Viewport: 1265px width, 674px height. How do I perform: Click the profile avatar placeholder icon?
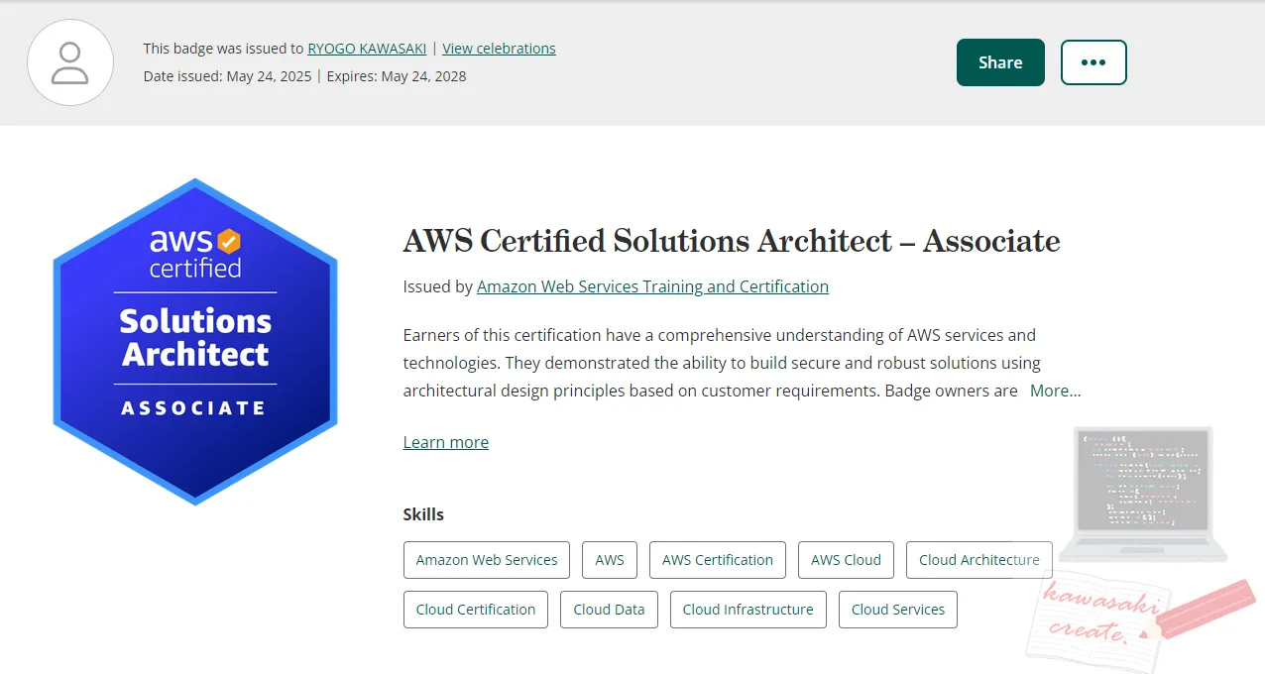click(70, 61)
